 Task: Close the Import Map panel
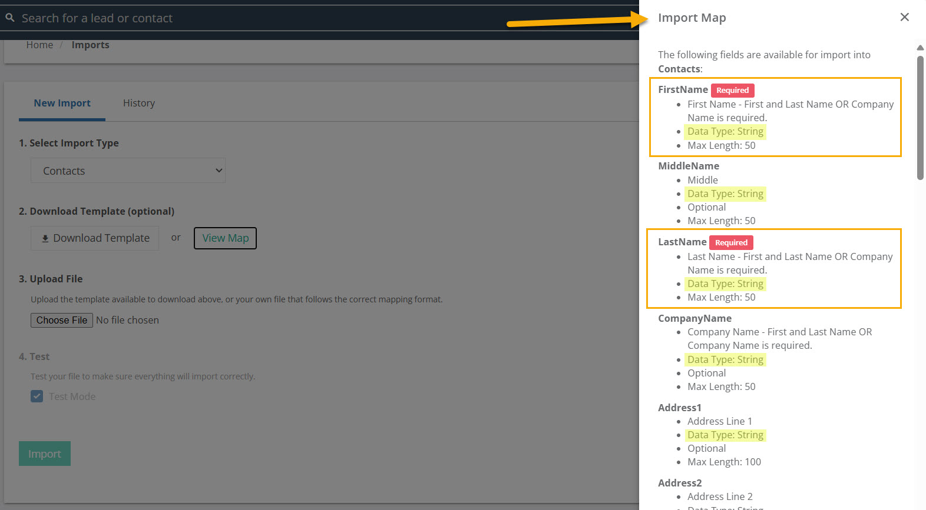coord(905,17)
